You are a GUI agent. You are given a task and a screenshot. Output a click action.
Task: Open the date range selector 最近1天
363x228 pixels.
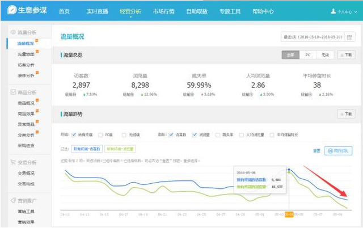tap(313, 37)
